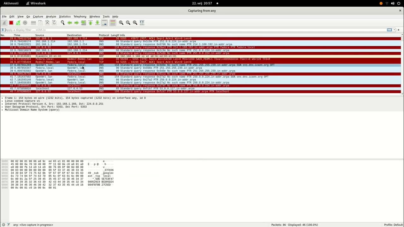Select the ARP packet row number 34

pos(200,56)
